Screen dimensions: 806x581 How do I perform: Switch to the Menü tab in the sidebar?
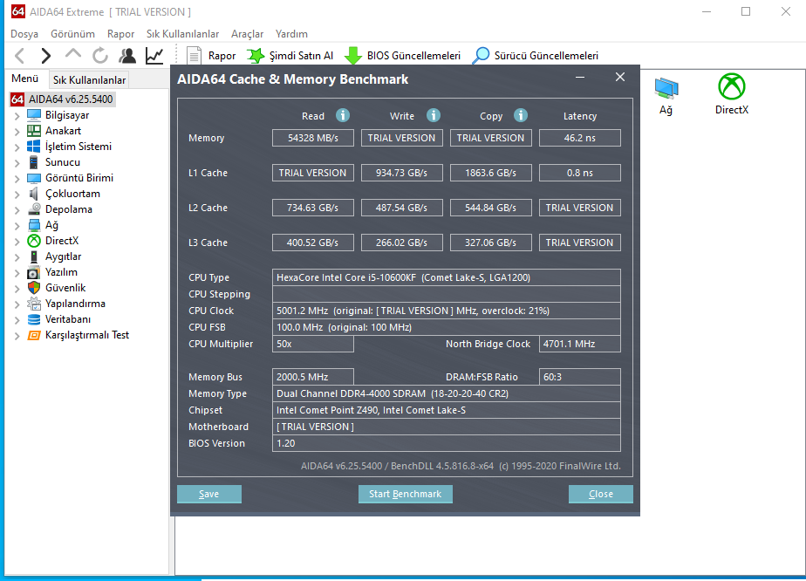click(24, 79)
